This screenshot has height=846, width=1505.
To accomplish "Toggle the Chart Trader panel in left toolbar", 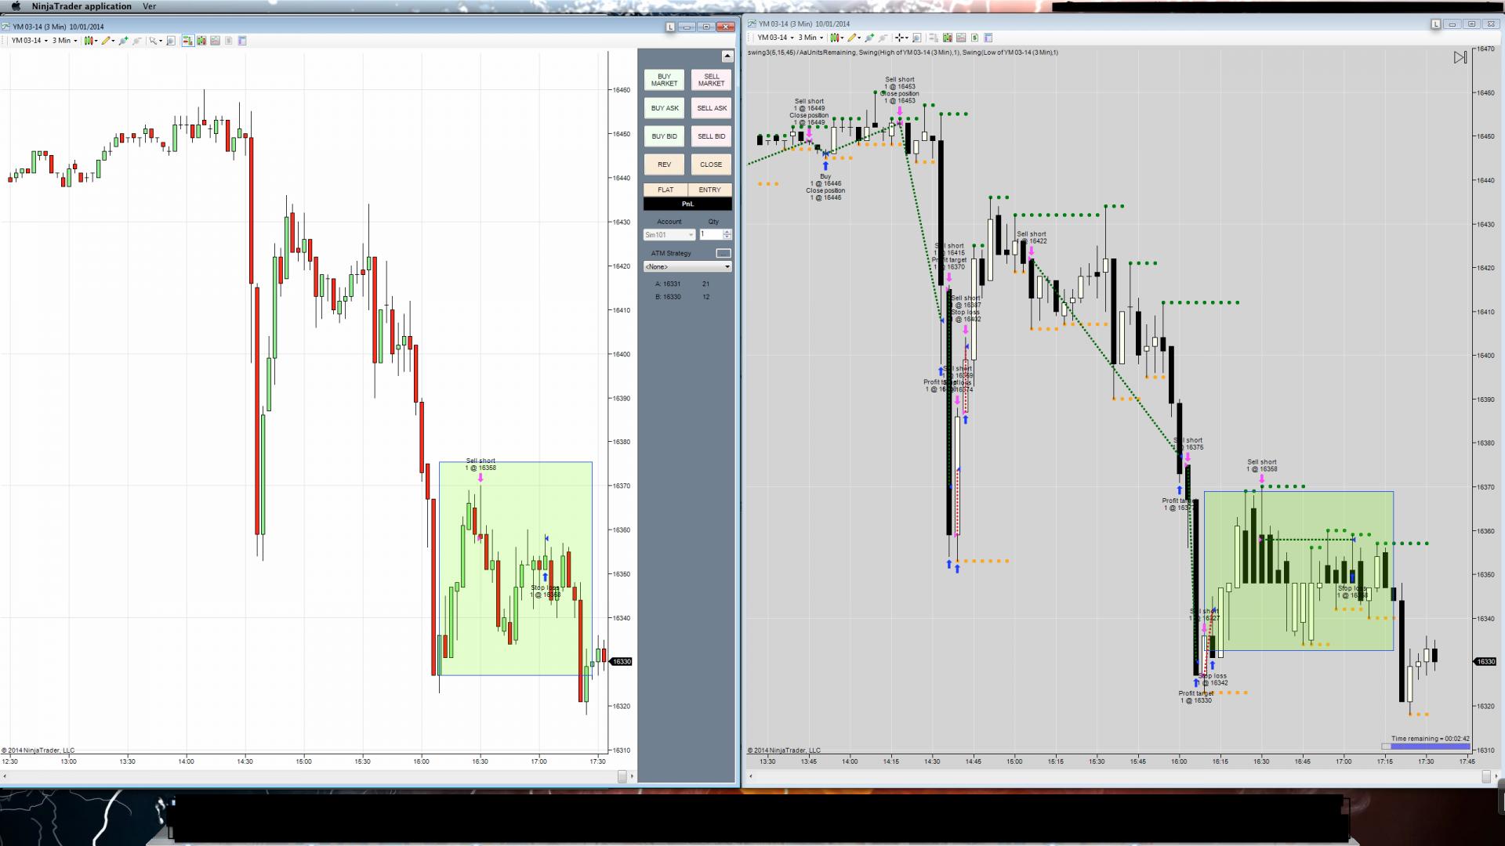I will point(188,41).
